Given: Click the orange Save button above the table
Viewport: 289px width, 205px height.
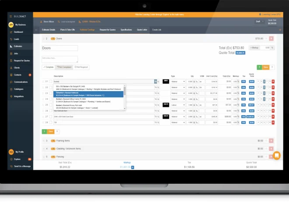Looking at the screenshot, I should 266,67.
